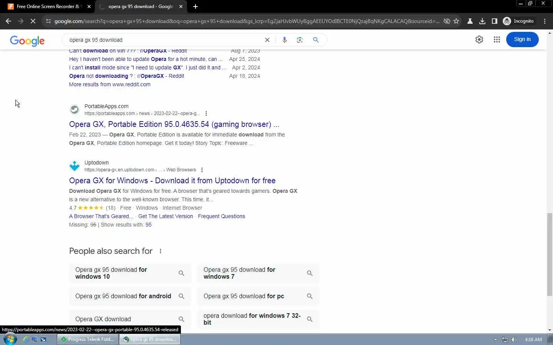The width and height of the screenshot is (553, 345).
Task: Open the Chrome opera gx 95 download taskbar button
Action: (x=150, y=339)
